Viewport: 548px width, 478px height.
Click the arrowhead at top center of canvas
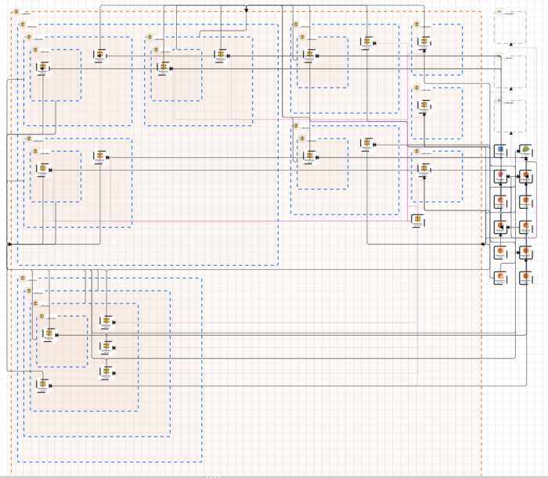(247, 10)
